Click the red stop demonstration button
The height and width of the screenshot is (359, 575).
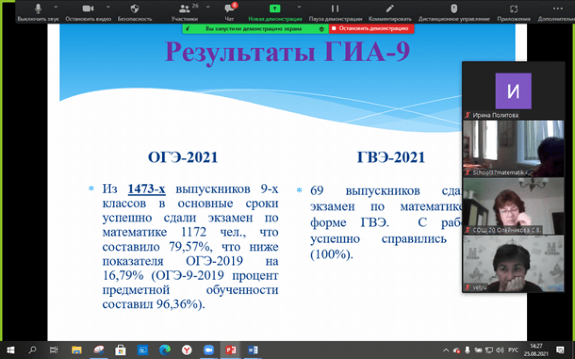[372, 29]
